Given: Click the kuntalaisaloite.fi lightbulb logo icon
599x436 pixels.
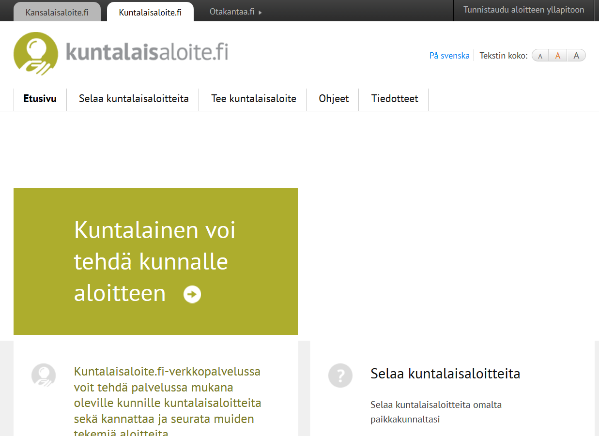Looking at the screenshot, I should tap(36, 54).
